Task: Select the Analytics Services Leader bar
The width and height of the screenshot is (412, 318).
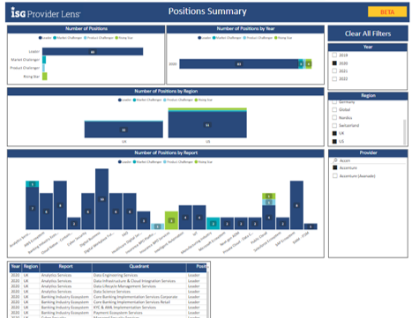Action: coord(33,208)
